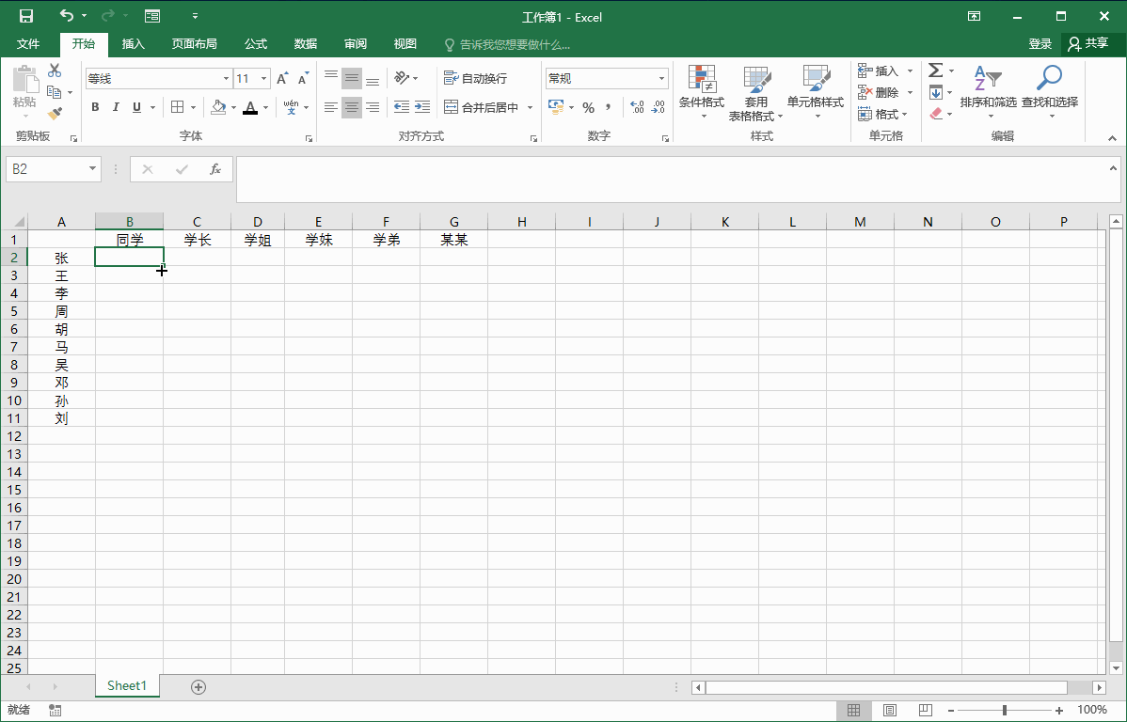The image size is (1127, 722).
Task: Add a new sheet with plus icon
Action: 198,687
